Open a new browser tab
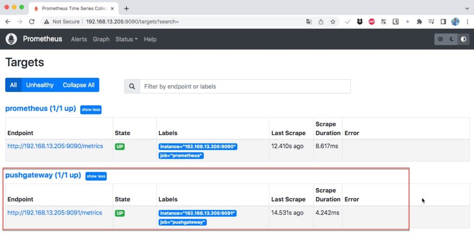 (126, 8)
